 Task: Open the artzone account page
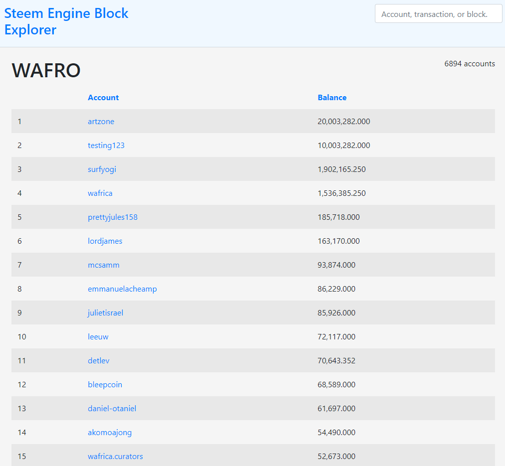[x=101, y=122]
